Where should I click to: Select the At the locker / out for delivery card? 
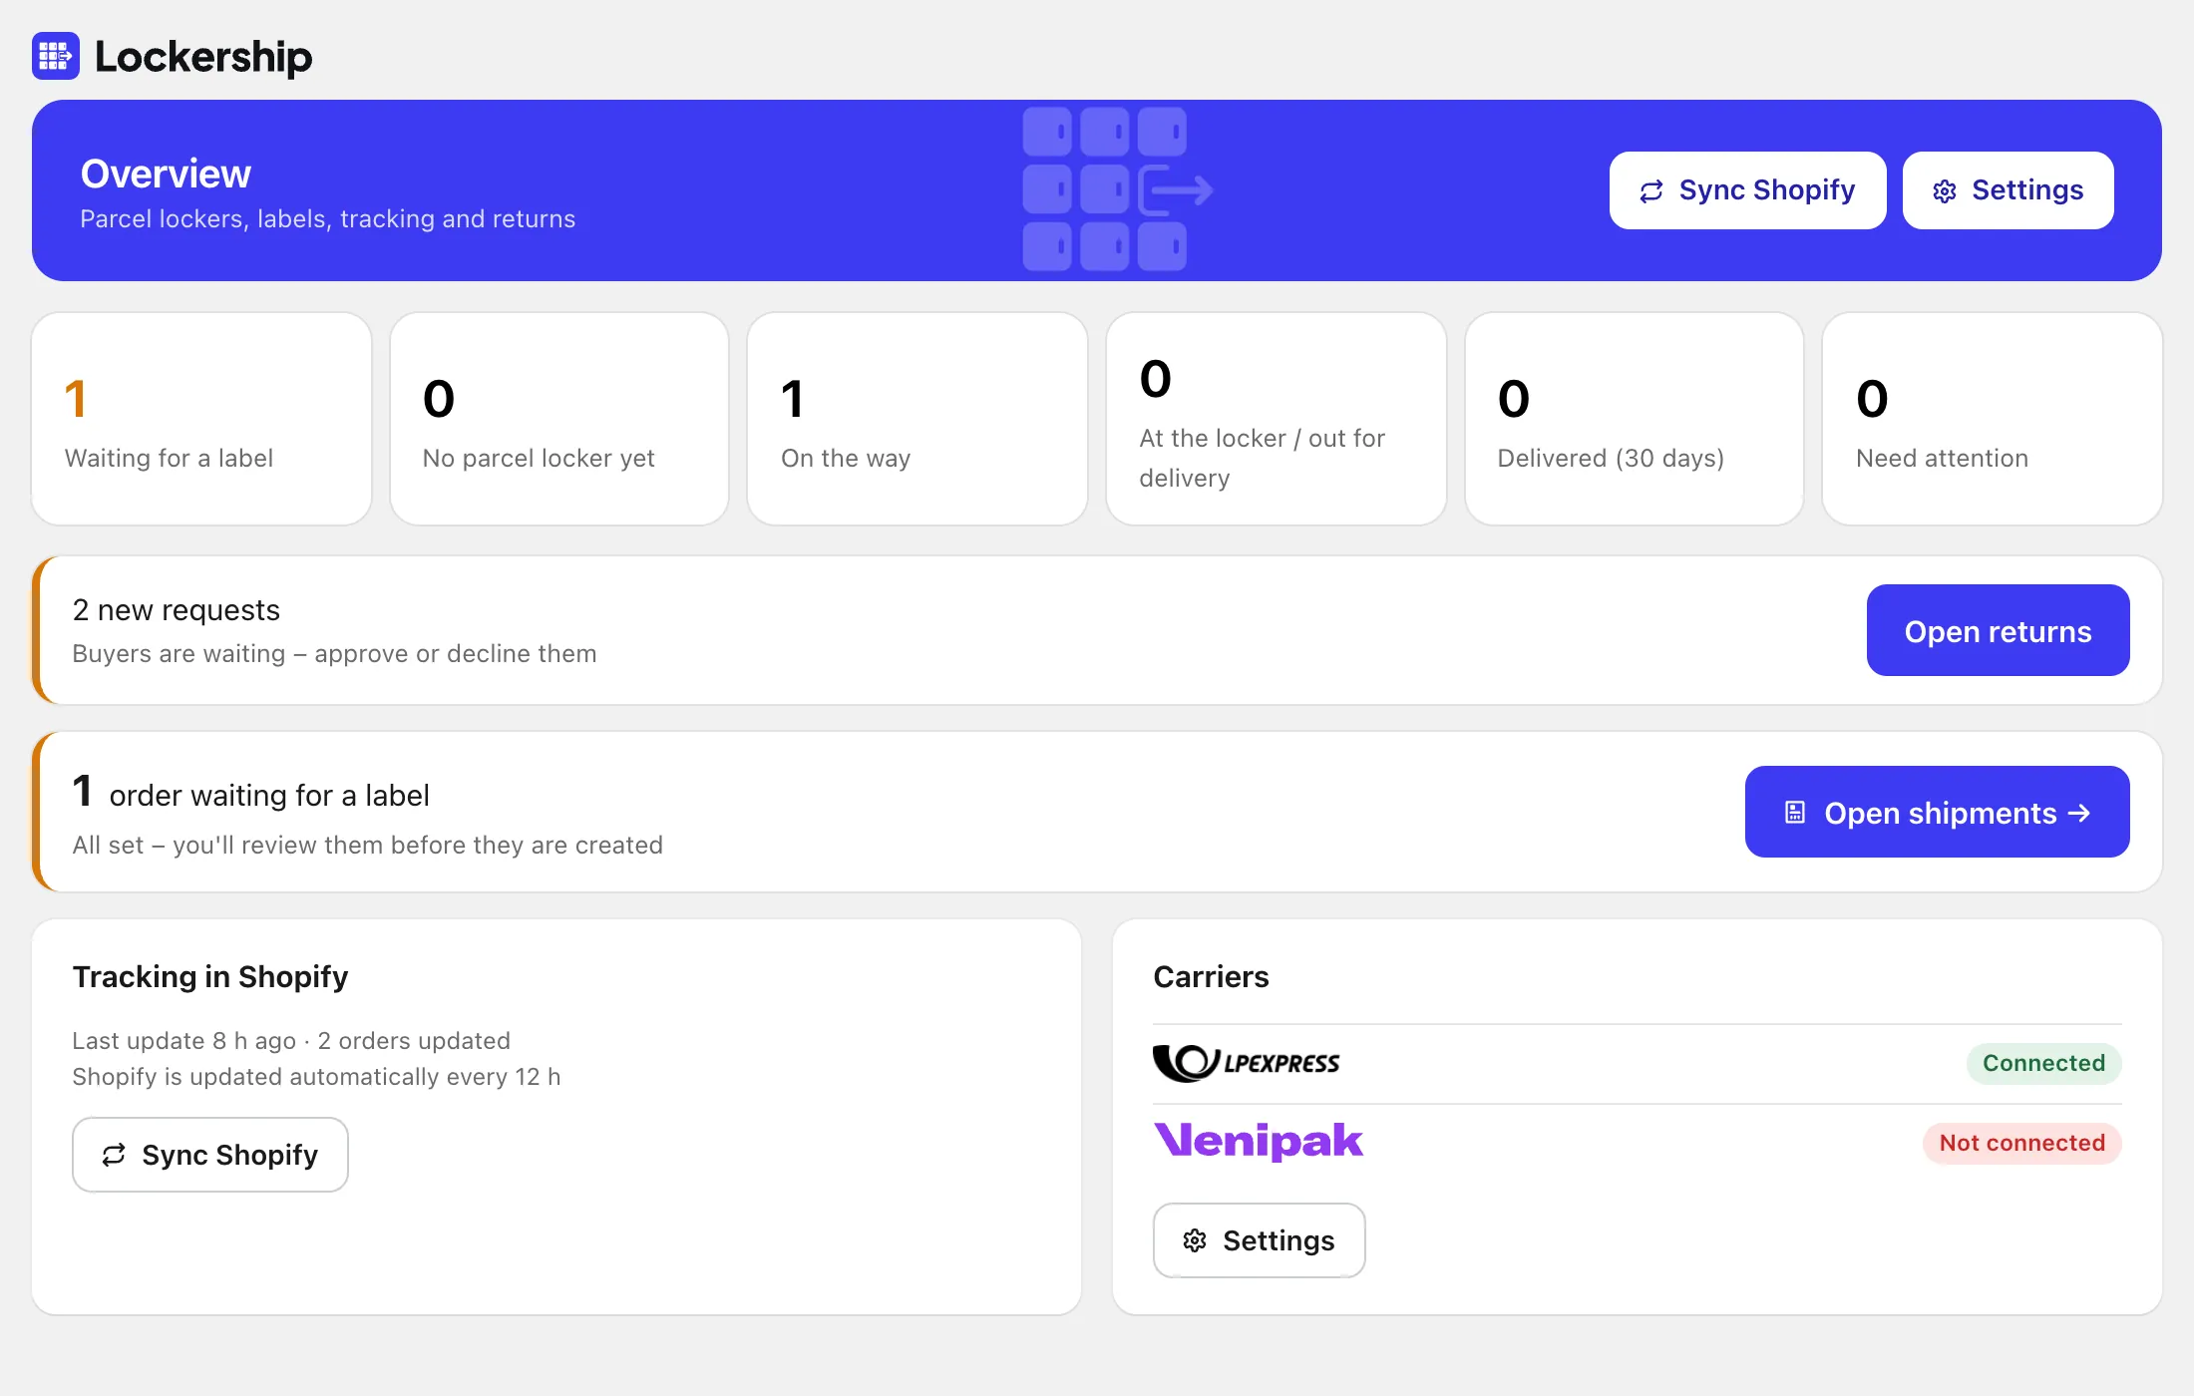point(1277,419)
